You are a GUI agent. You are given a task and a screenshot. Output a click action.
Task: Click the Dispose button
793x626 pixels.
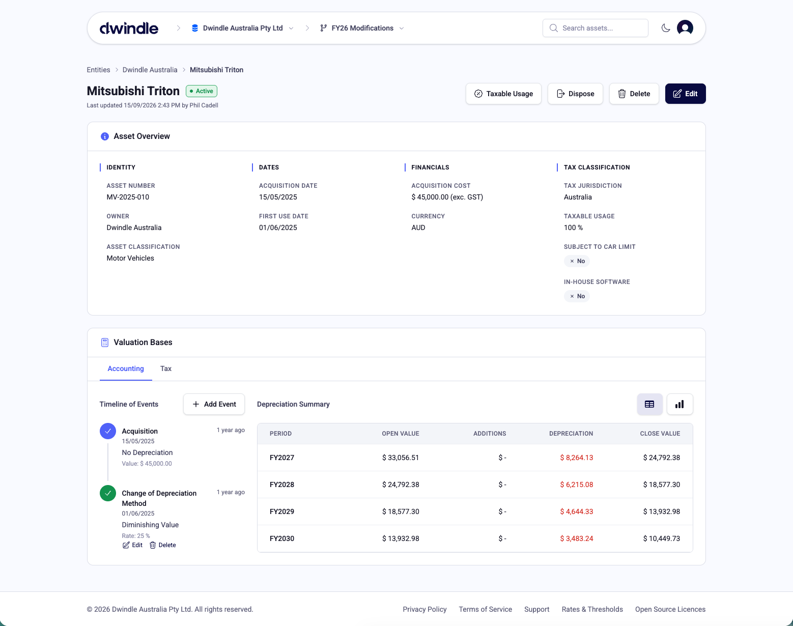[x=575, y=94]
